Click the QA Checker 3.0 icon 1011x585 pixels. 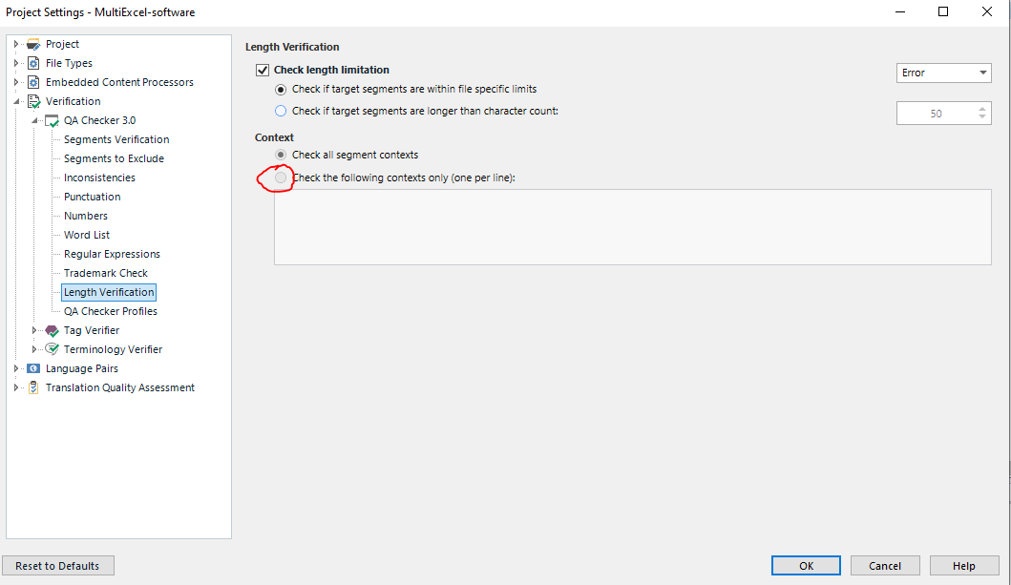52,120
